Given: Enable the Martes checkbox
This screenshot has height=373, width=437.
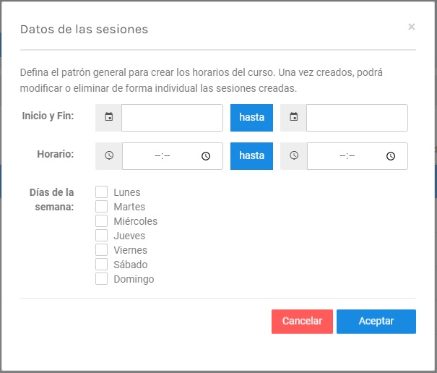Looking at the screenshot, I should tap(101, 207).
